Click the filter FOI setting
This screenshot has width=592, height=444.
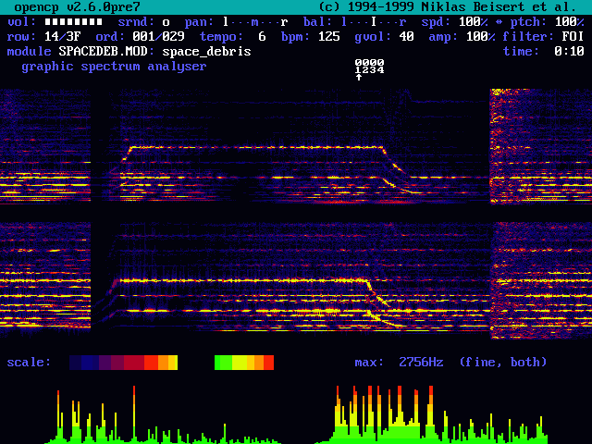(573, 37)
